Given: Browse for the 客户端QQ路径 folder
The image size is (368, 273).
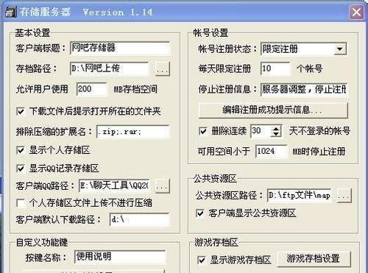Looking at the screenshot, I should [163, 185].
